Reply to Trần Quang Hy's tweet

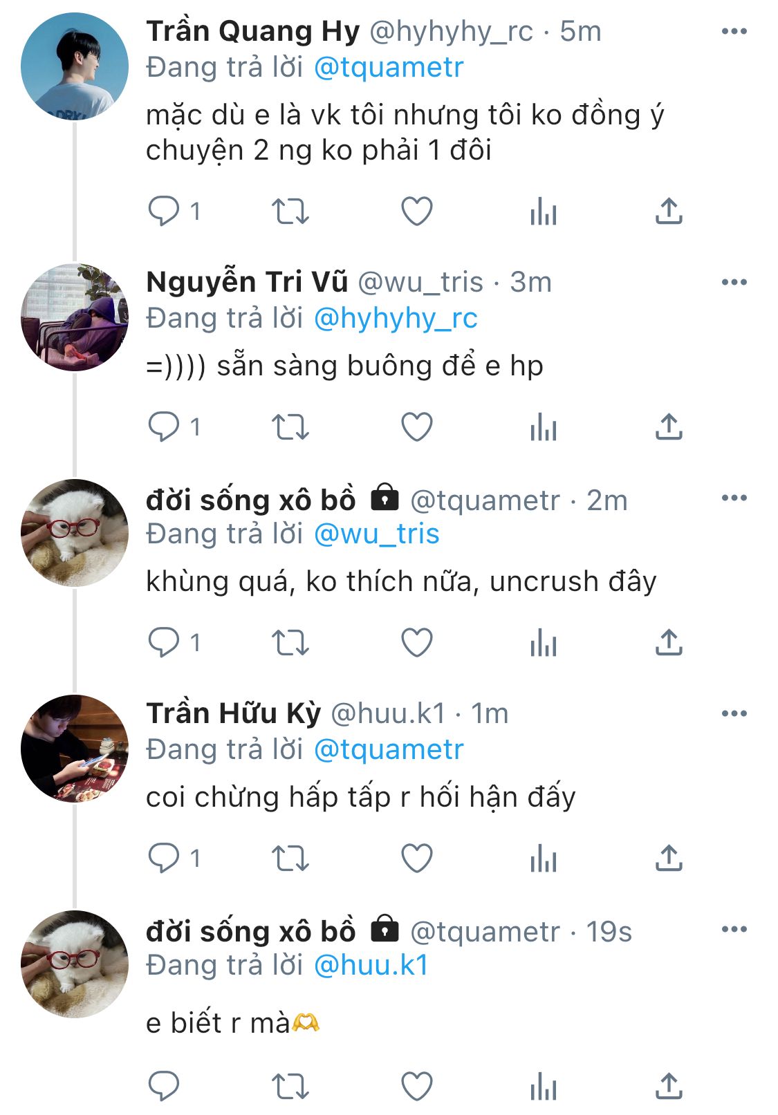click(164, 212)
